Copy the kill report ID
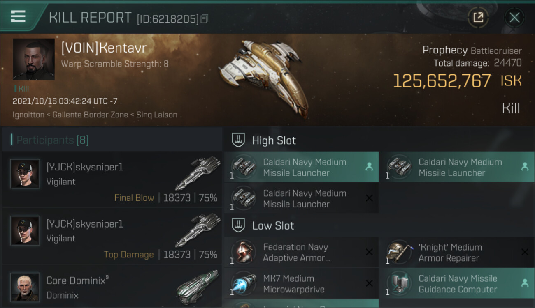The width and height of the screenshot is (535, 308). 205,18
